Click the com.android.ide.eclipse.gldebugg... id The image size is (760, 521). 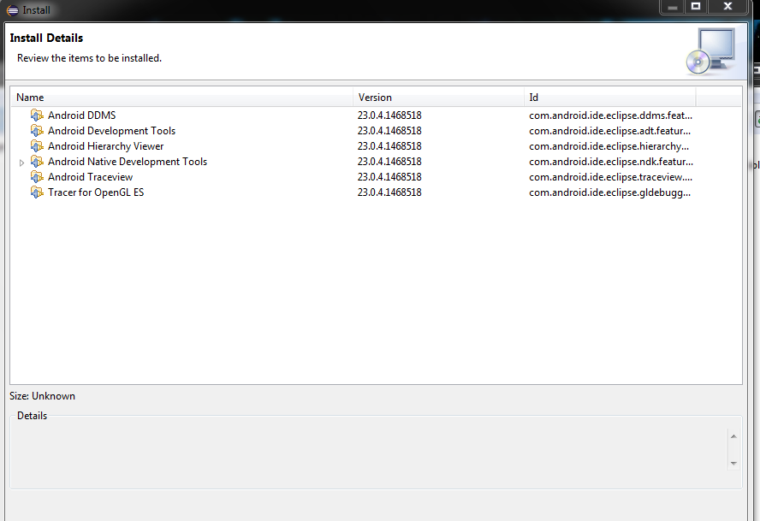(609, 192)
